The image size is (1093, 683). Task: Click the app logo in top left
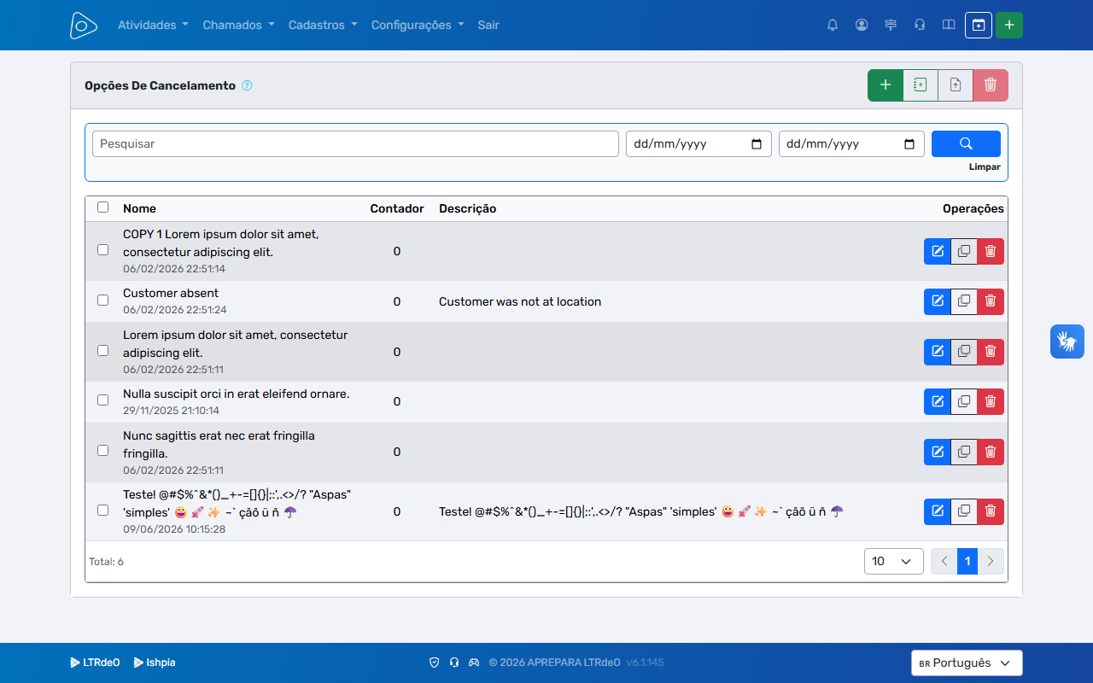[84, 25]
